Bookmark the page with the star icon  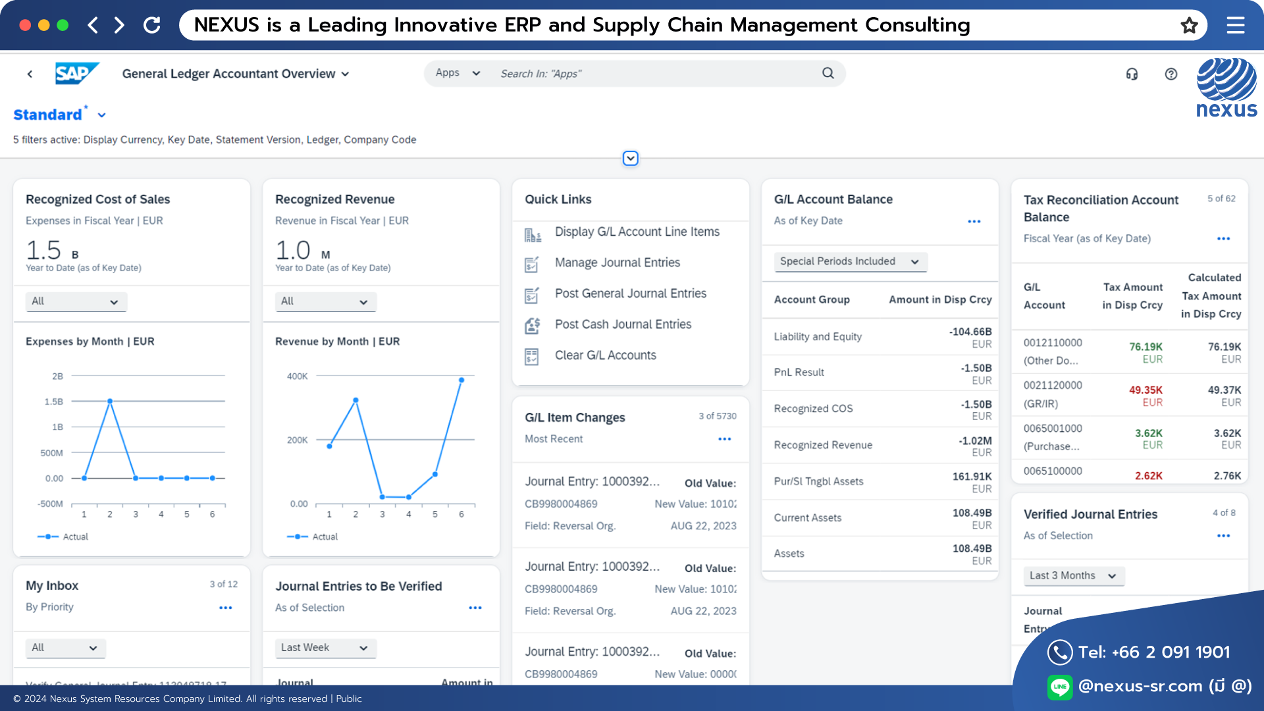click(x=1189, y=25)
